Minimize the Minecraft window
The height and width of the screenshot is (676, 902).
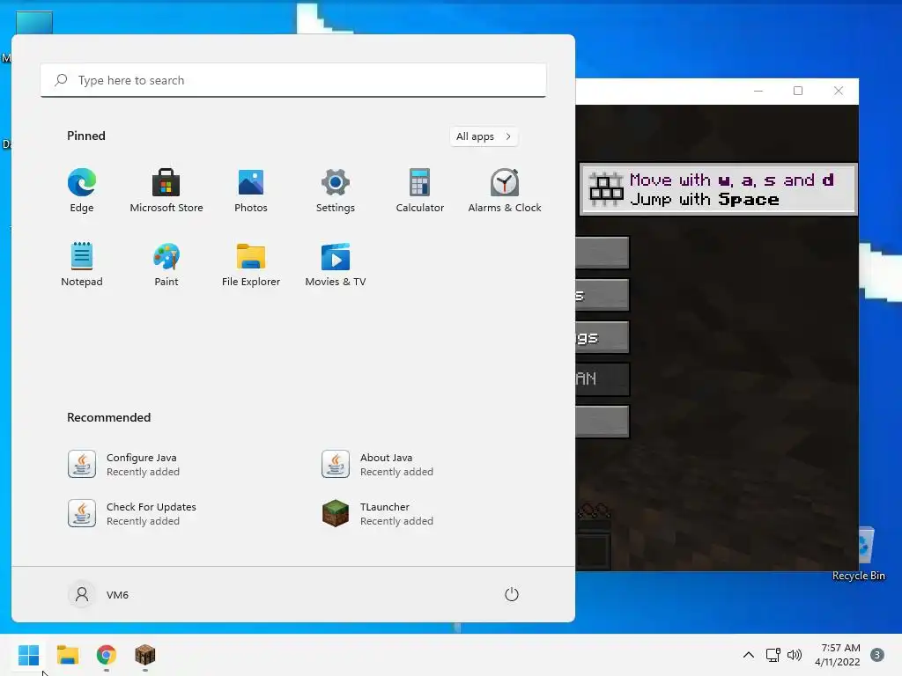tap(758, 91)
